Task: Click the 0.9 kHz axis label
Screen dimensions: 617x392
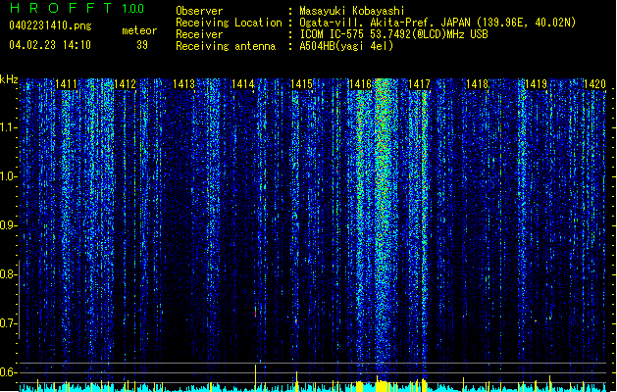Action: 8,225
